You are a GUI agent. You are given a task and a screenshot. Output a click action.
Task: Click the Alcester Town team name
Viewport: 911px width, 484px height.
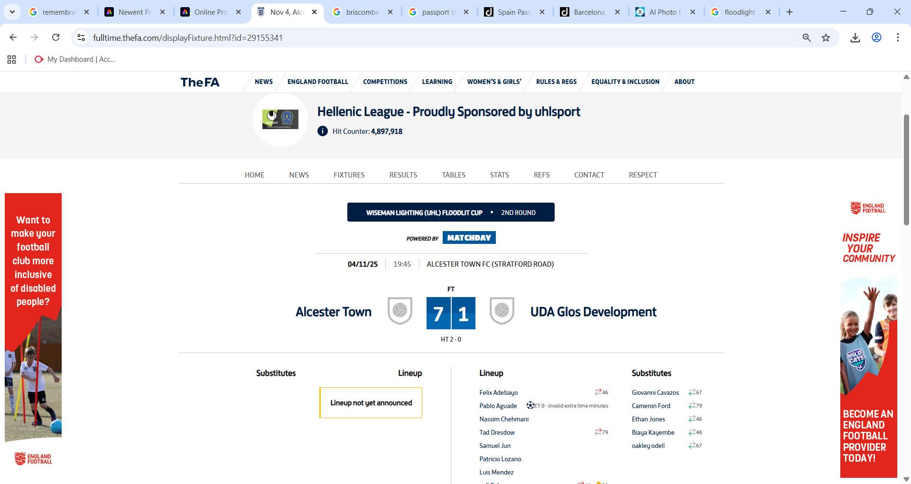point(334,312)
